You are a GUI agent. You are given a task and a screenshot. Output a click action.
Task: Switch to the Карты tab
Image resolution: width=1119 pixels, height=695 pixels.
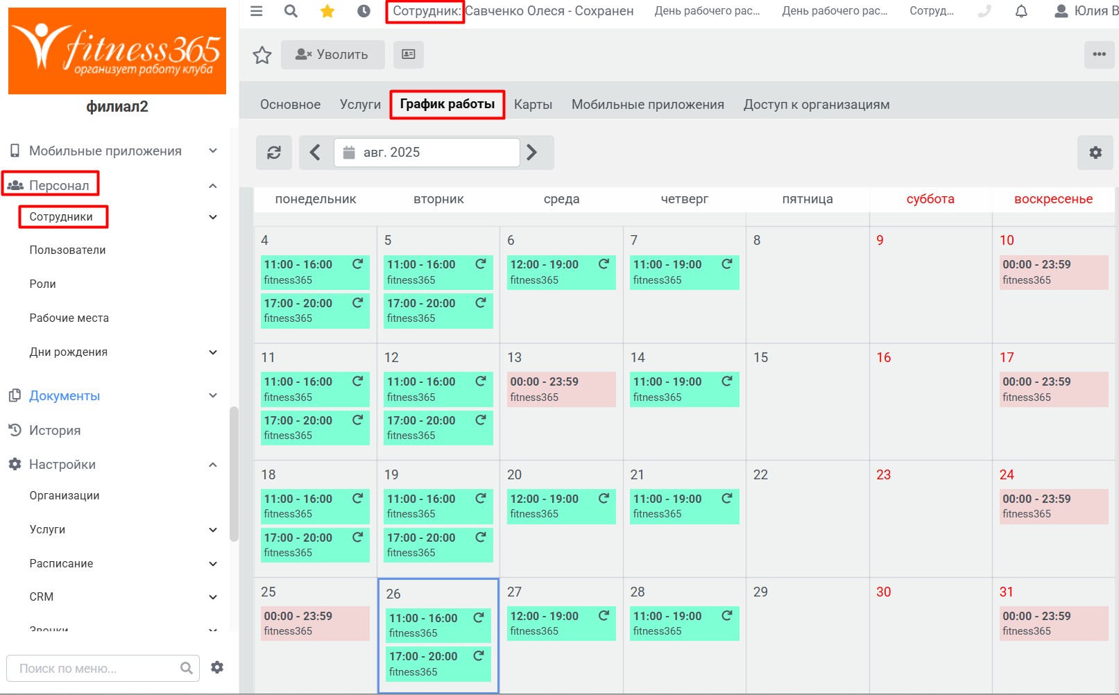[x=533, y=105]
